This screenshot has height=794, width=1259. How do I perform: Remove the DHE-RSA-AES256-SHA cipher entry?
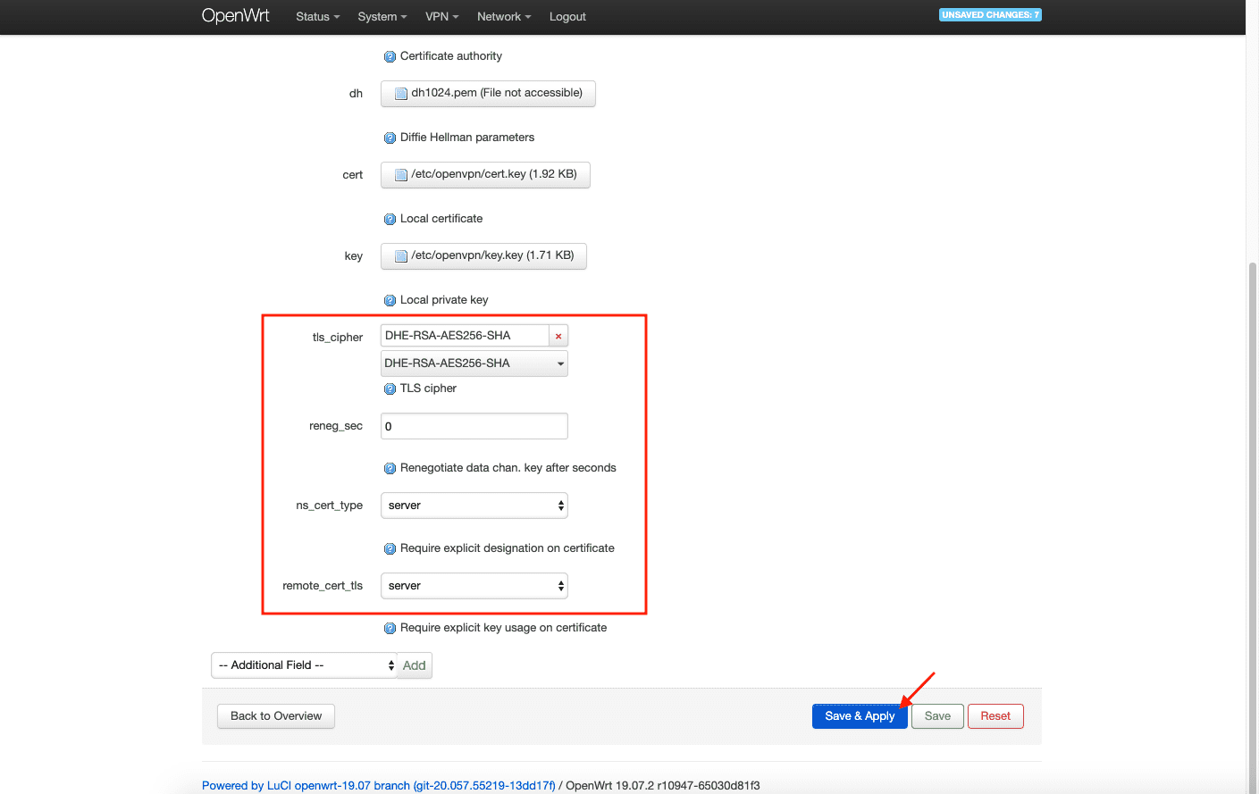[558, 336]
